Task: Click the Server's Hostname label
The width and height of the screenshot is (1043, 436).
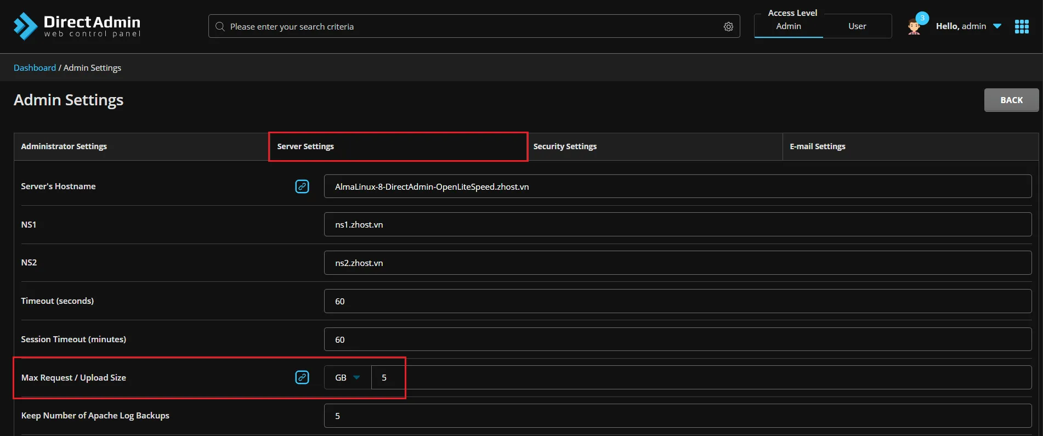Action: [58, 186]
